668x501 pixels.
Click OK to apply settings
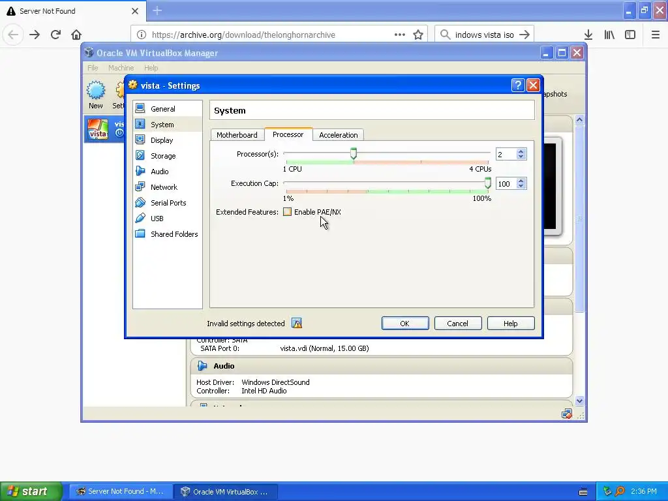pos(404,324)
